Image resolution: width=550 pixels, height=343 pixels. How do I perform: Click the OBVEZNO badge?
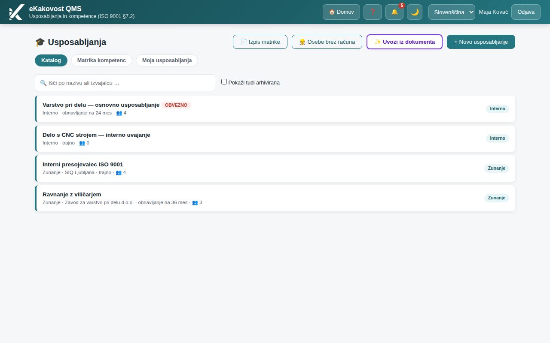point(176,105)
